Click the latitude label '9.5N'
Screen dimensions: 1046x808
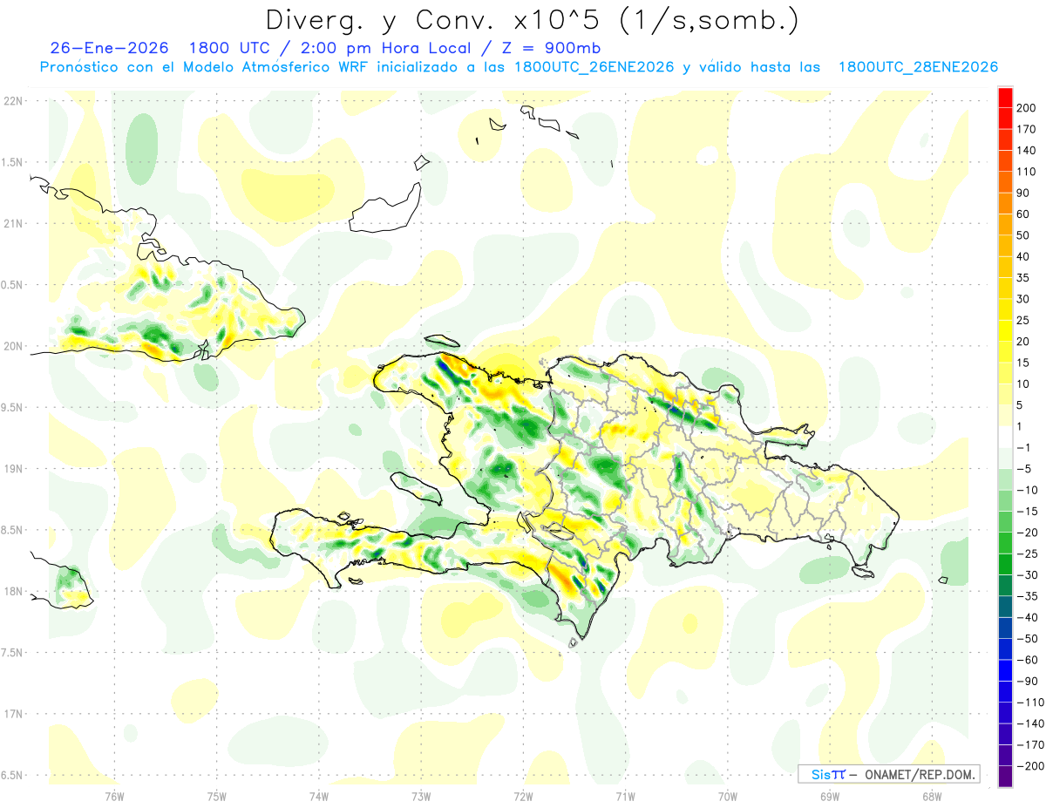(x=12, y=407)
